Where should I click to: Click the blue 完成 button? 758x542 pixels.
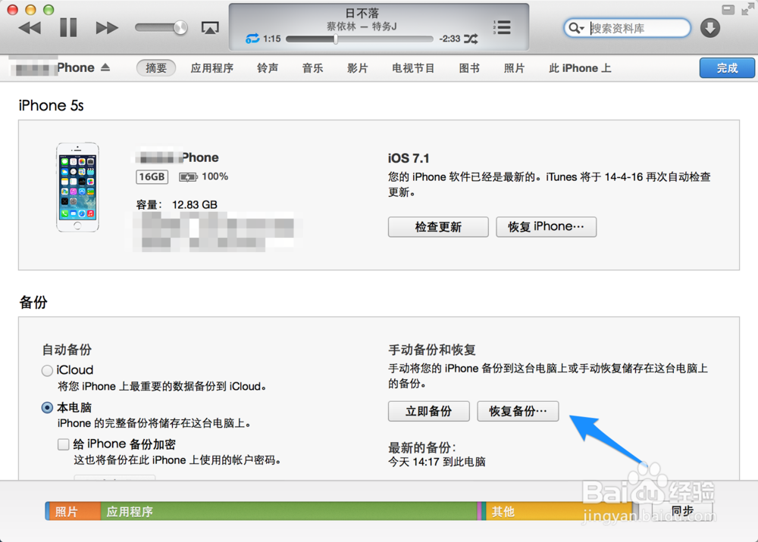(727, 68)
